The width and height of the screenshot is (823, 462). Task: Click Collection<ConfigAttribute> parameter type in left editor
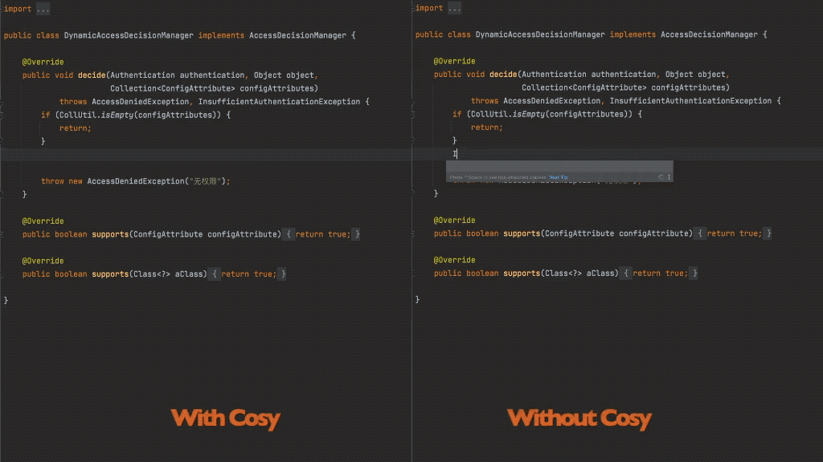[x=173, y=88]
